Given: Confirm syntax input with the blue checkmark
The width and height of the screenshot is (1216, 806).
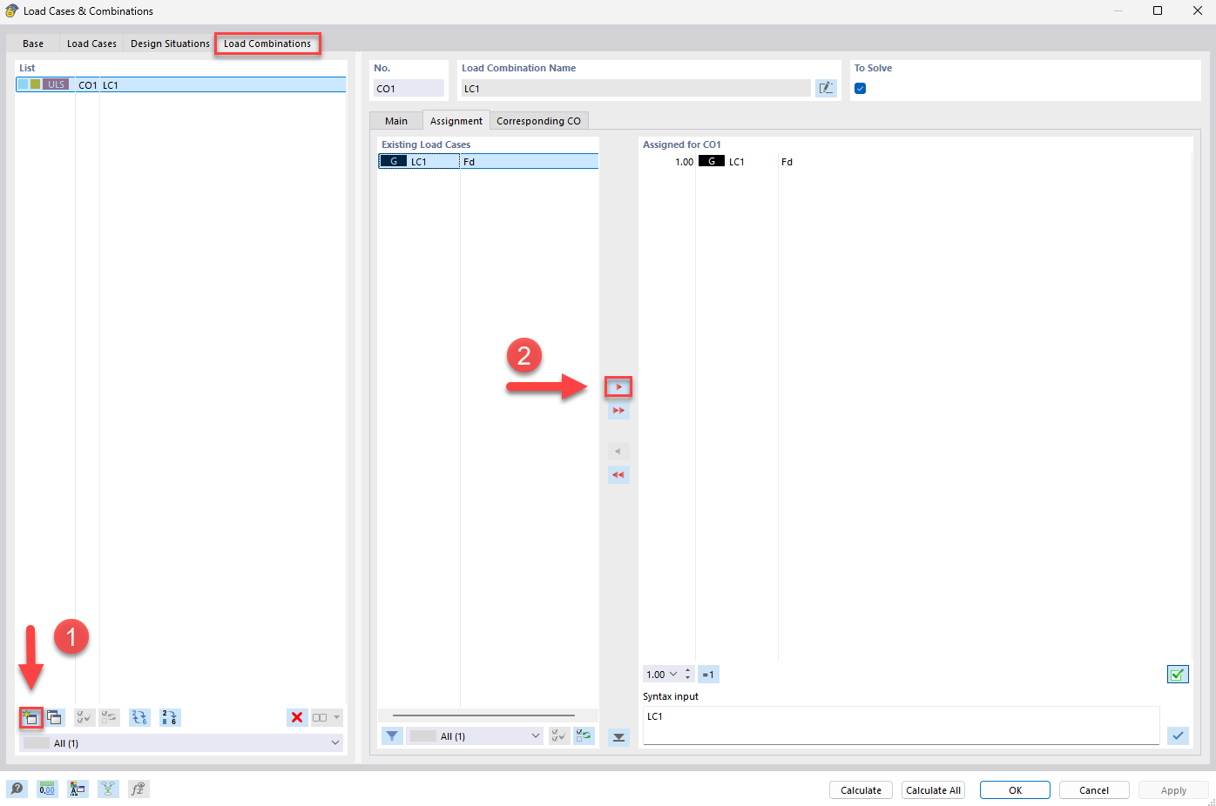Looking at the screenshot, I should [x=1178, y=735].
